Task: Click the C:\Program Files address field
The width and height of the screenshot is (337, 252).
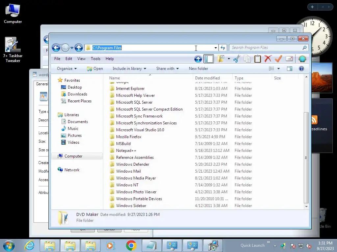Action: (151, 48)
